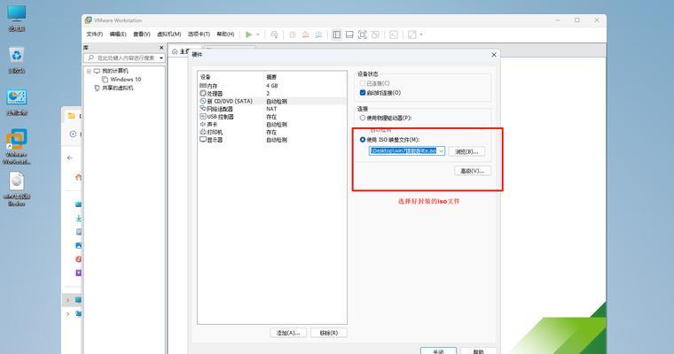Open the 帮助(H) menu

pyautogui.click(x=225, y=35)
